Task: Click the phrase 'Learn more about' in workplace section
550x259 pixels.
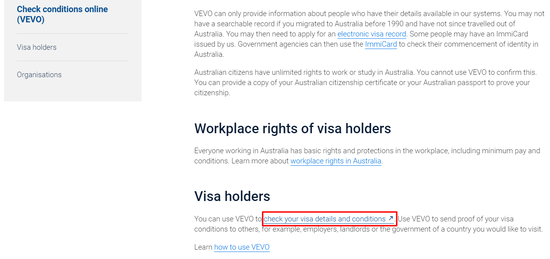Action: pyautogui.click(x=260, y=161)
